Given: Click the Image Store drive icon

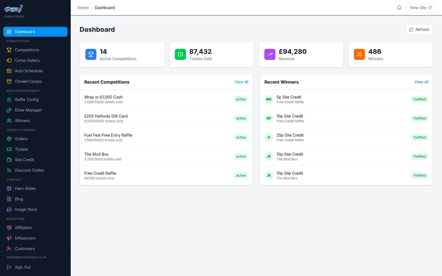Looking at the screenshot, I should point(9,209).
